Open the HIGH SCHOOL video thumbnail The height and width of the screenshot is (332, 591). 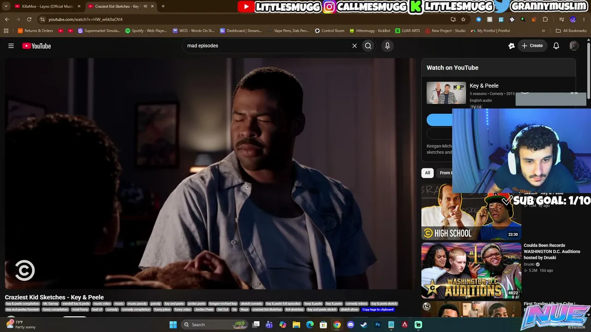[471, 212]
